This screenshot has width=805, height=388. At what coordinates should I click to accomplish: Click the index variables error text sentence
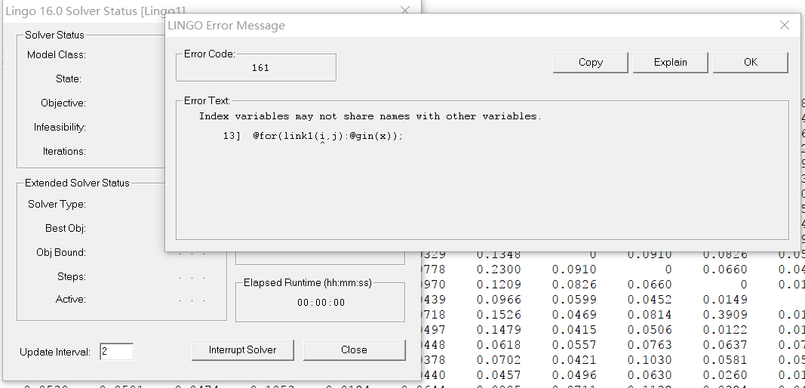[370, 116]
